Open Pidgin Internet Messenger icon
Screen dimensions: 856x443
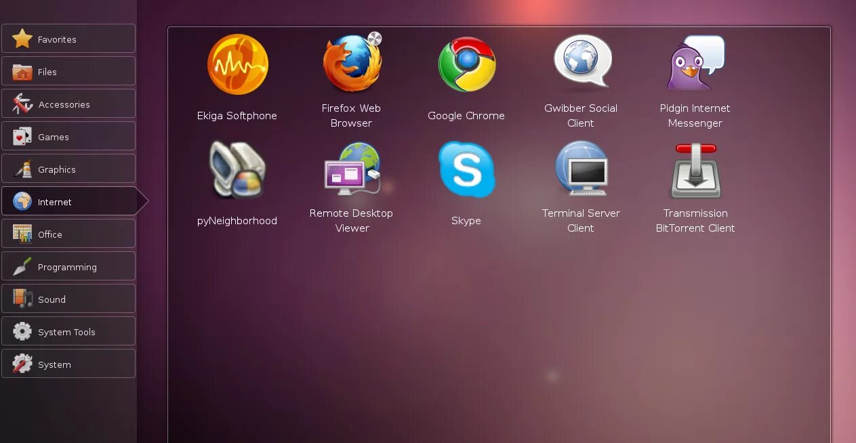pyautogui.click(x=695, y=63)
